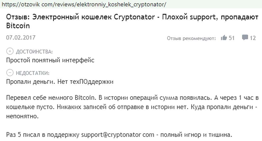
Task: Click the 'Отзыв рекомендуют:' label
Action: 191,38
